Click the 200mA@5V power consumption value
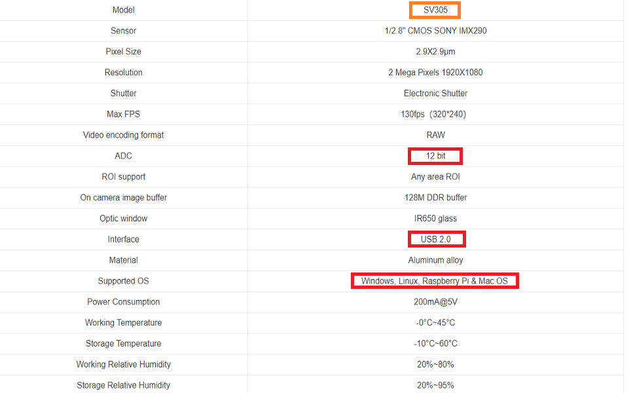This screenshot has height=393, width=635. pos(435,302)
